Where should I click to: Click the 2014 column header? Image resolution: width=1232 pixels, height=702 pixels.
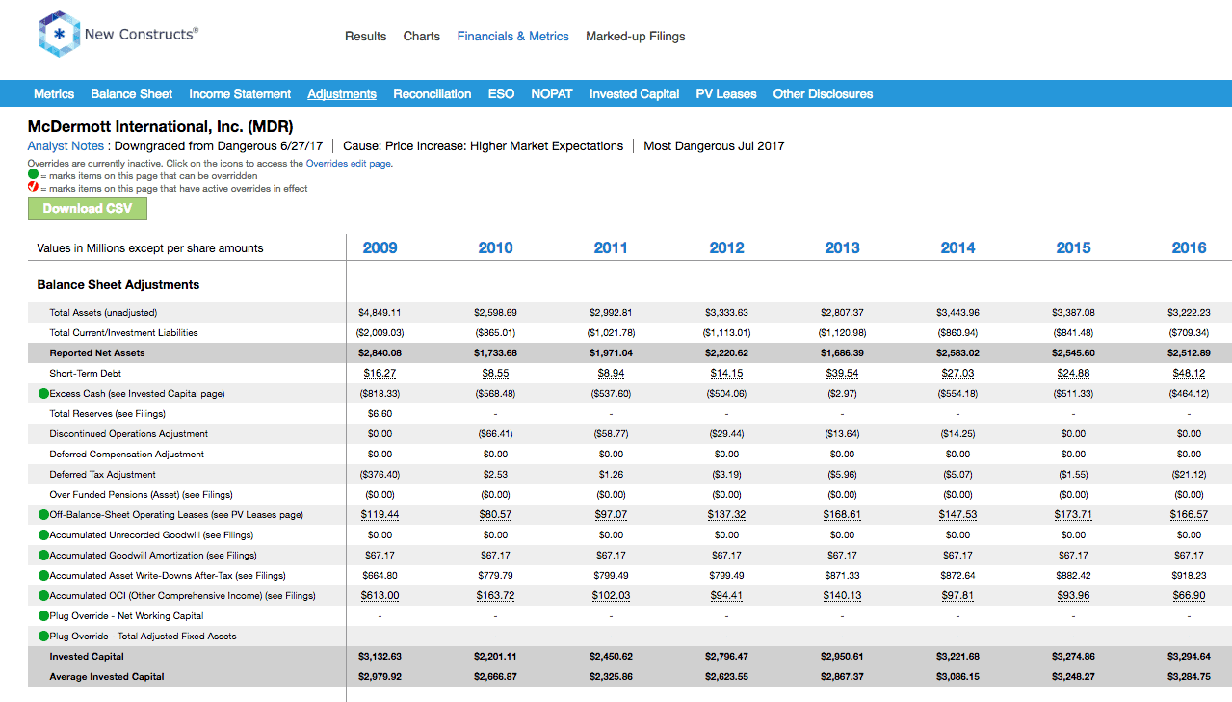[957, 247]
